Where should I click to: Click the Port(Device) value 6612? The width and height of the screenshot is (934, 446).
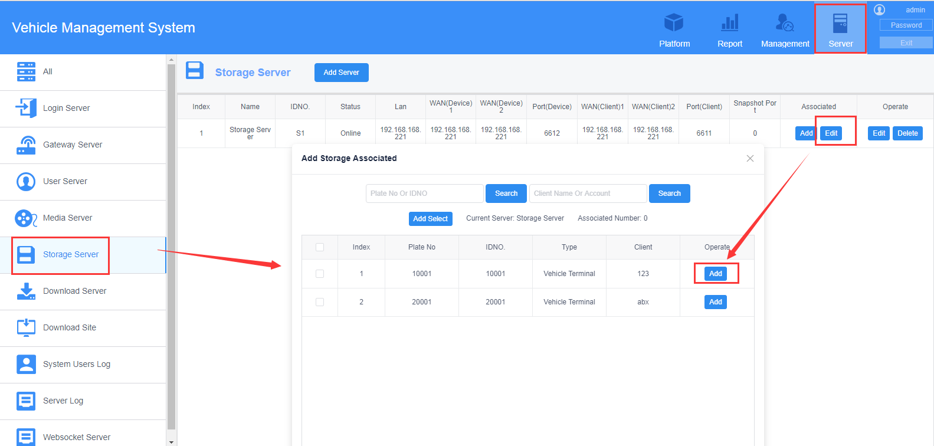click(x=552, y=133)
